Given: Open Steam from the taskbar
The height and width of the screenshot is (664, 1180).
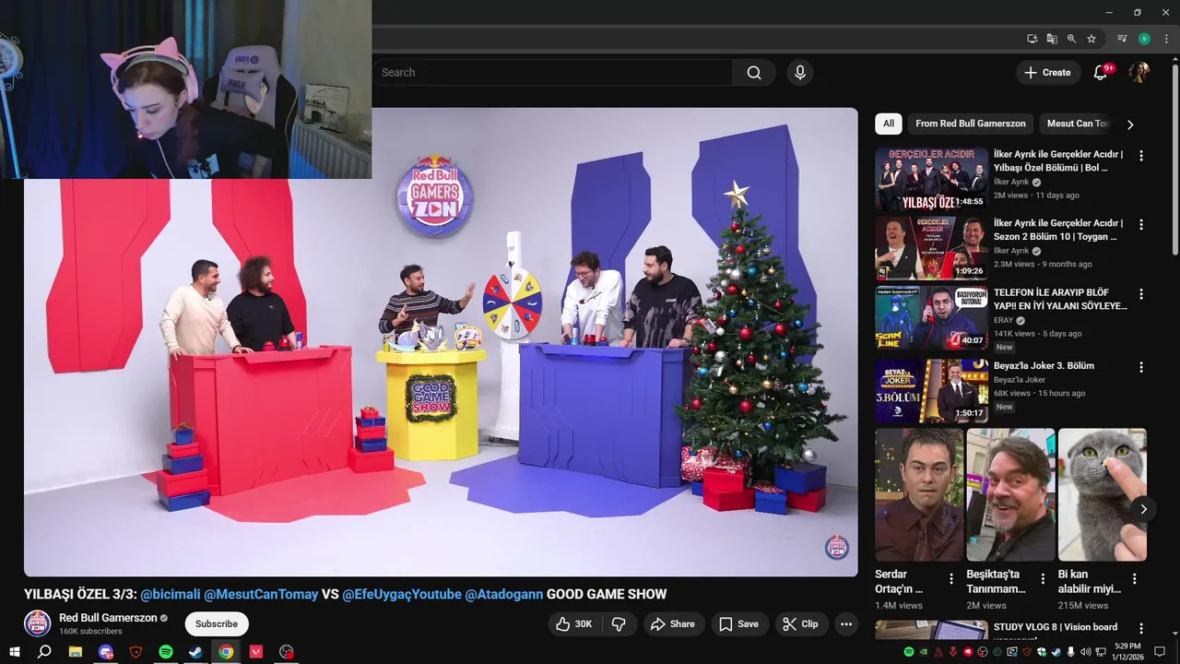Looking at the screenshot, I should pyautogui.click(x=195, y=652).
